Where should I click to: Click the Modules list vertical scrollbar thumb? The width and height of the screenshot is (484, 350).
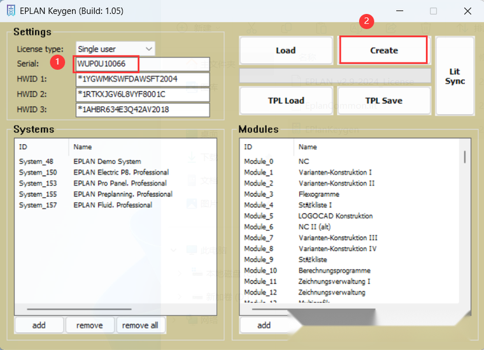(x=465, y=157)
